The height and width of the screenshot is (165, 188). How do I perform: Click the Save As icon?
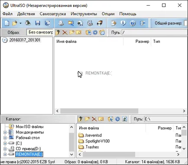47,23
